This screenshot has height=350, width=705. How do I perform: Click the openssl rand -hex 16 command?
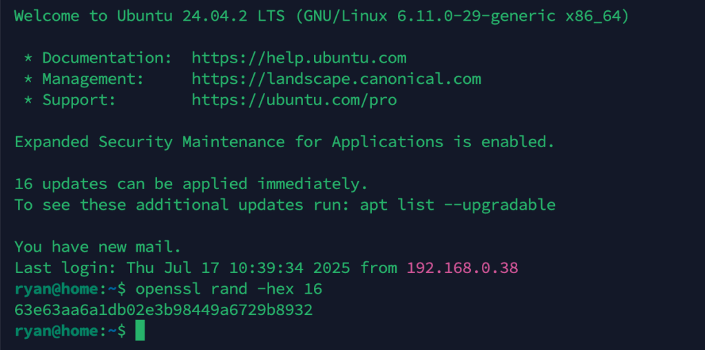[x=229, y=289]
